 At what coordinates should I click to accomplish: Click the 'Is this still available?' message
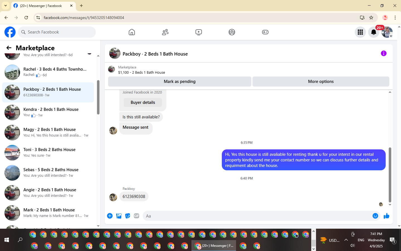(x=141, y=117)
